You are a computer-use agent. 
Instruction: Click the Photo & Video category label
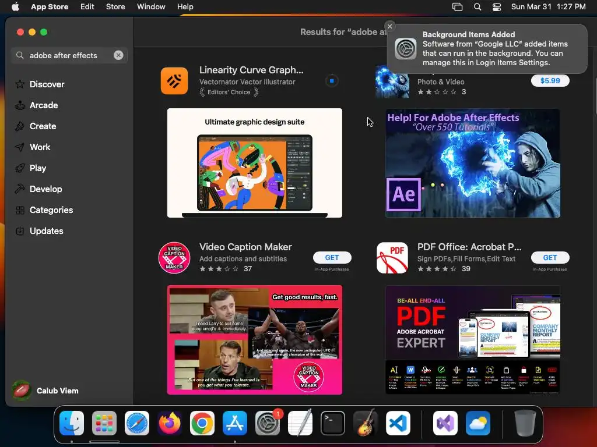441,81
